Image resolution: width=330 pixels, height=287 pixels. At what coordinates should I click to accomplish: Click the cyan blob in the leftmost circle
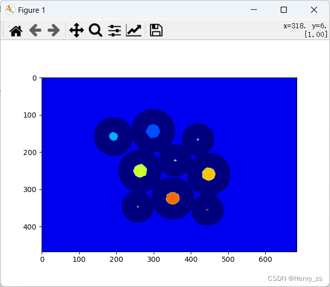(x=114, y=136)
